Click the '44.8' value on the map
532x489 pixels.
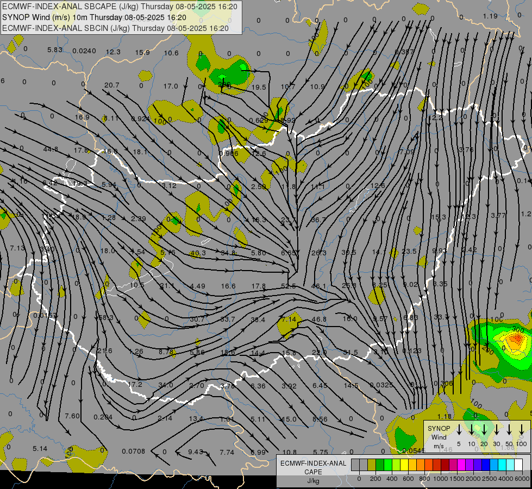(x=51, y=149)
